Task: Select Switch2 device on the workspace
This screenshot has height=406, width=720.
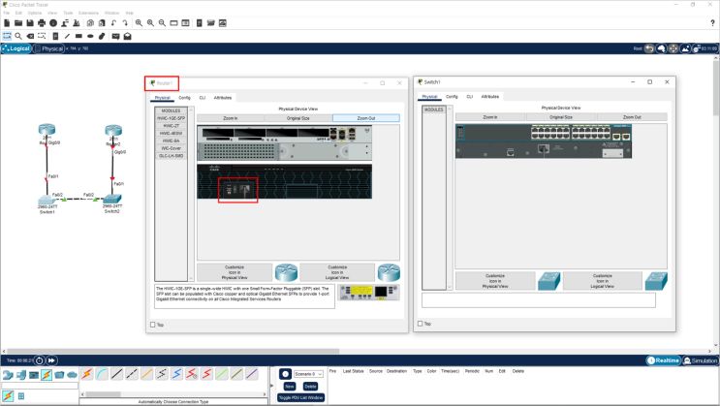Action: tap(112, 199)
